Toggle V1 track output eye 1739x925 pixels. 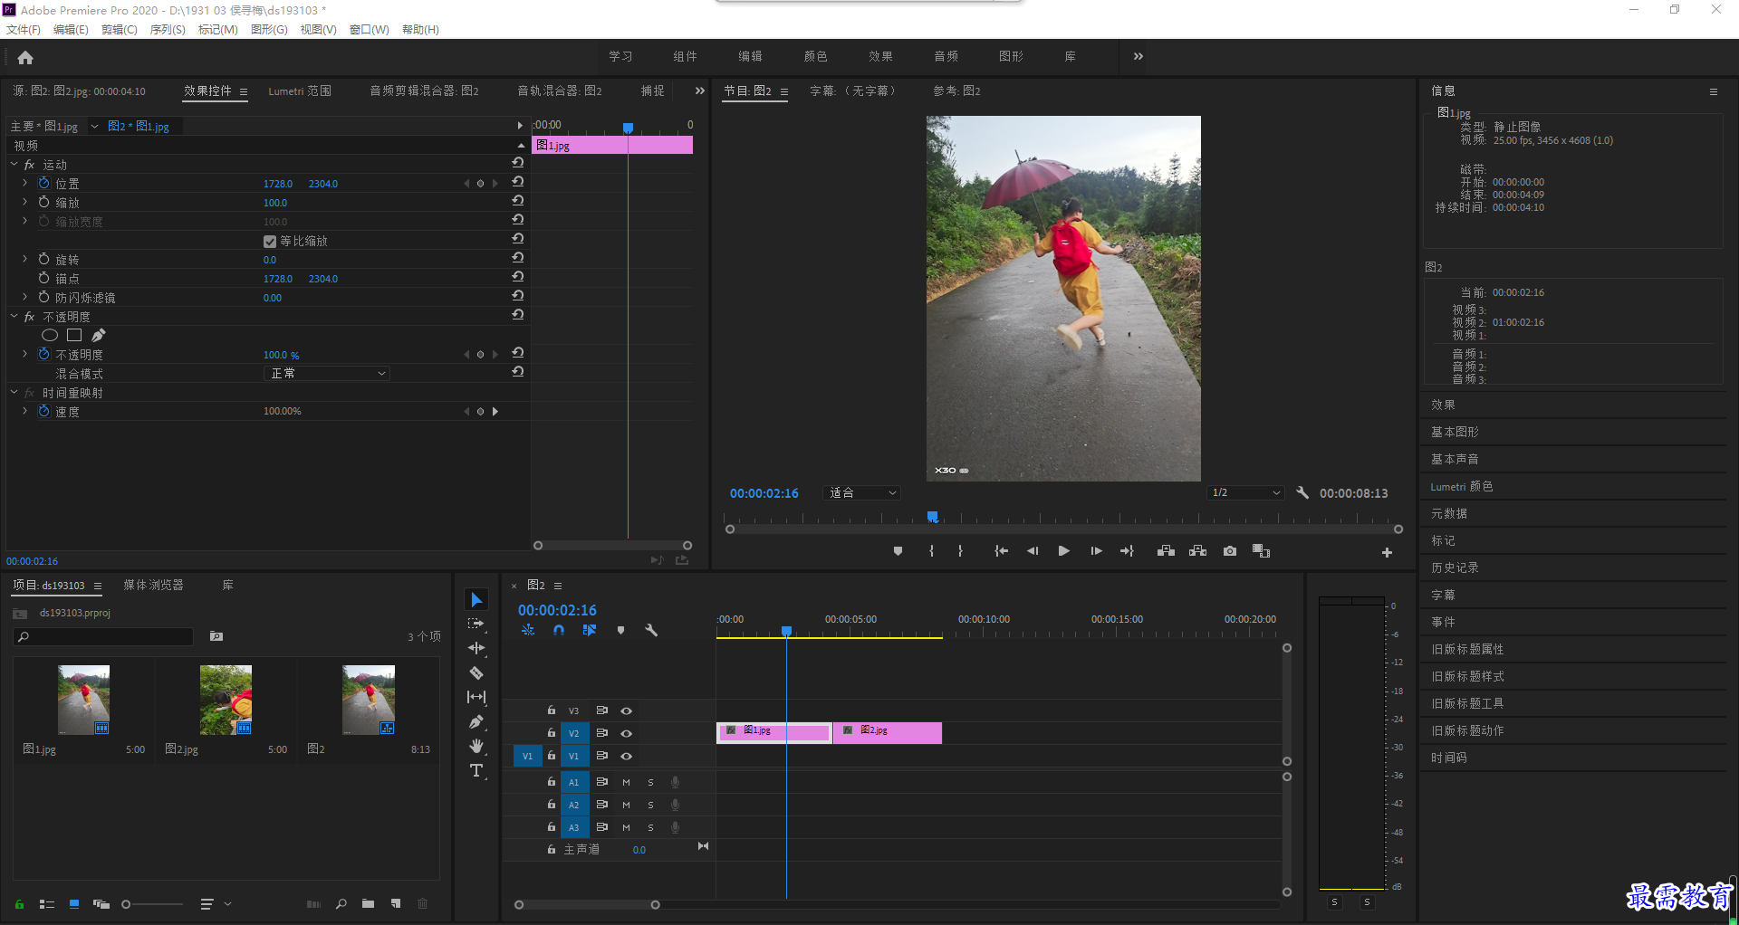[x=626, y=756]
